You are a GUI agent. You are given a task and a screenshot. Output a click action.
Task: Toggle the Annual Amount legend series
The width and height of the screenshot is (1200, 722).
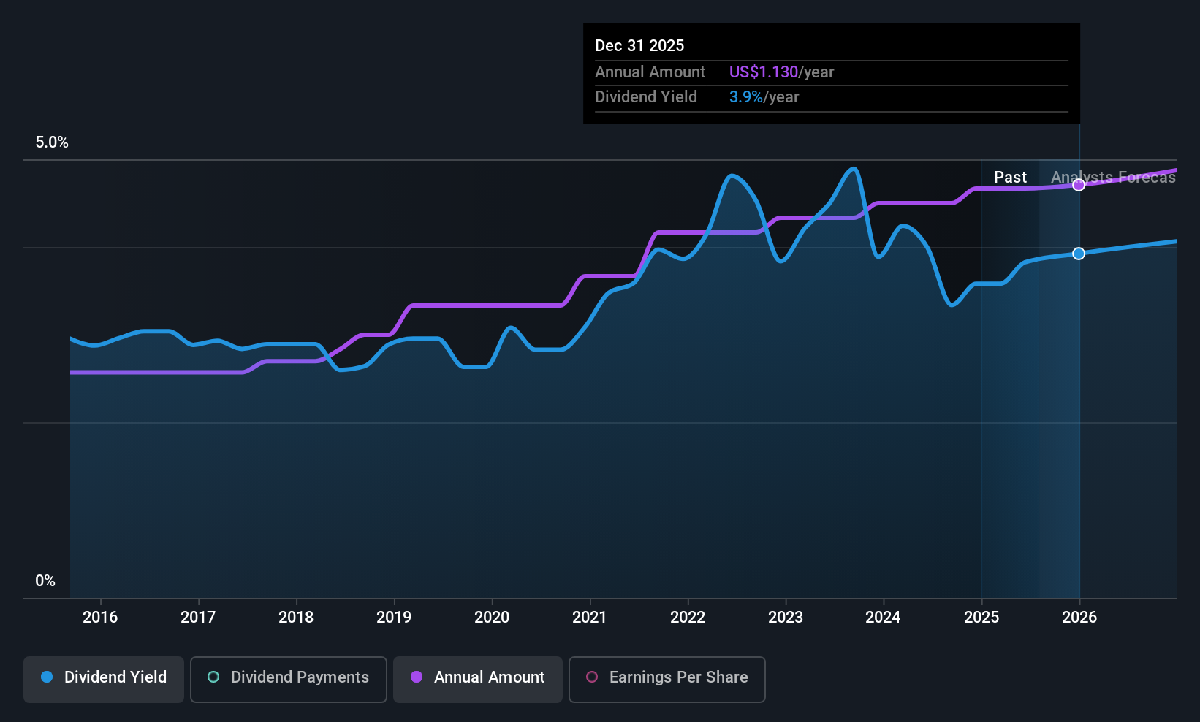point(478,679)
